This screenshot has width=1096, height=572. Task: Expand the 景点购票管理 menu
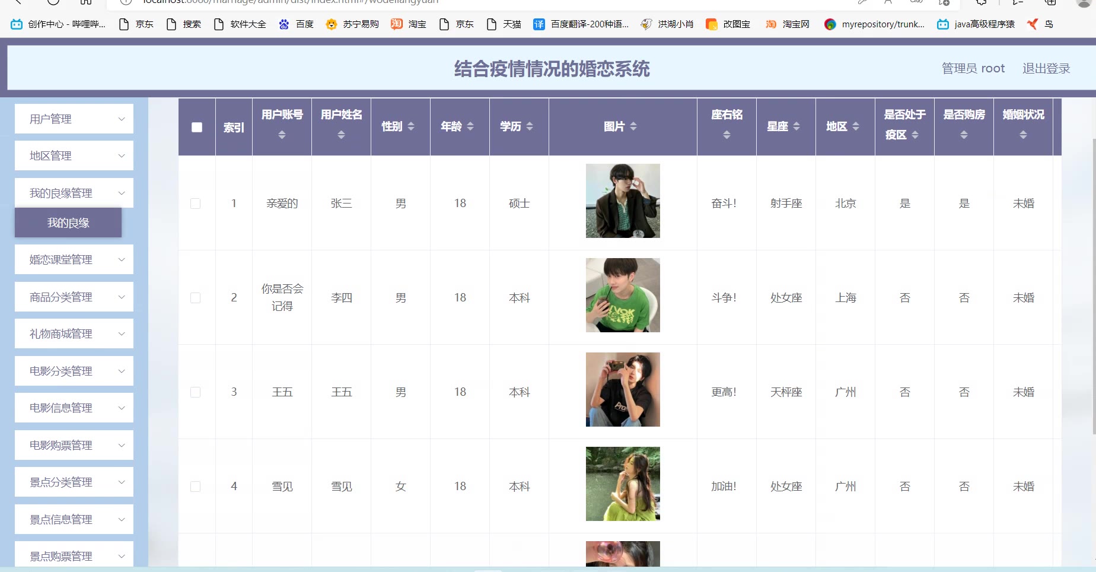coord(74,554)
